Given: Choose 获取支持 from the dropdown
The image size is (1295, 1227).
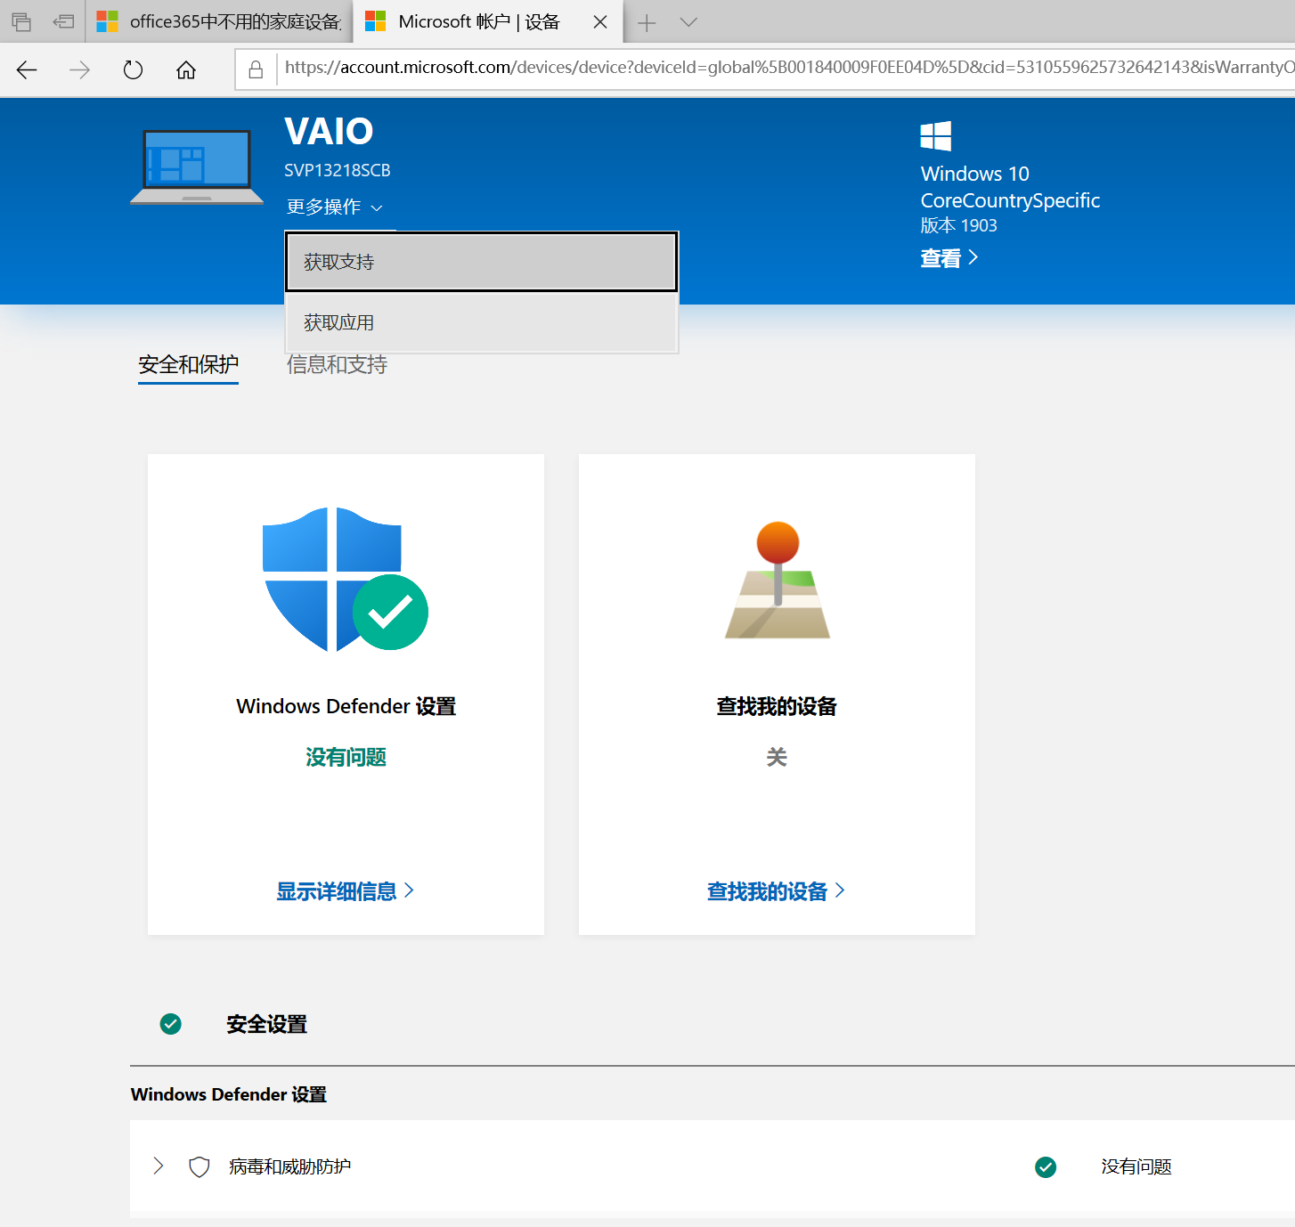Looking at the screenshot, I should click(481, 262).
